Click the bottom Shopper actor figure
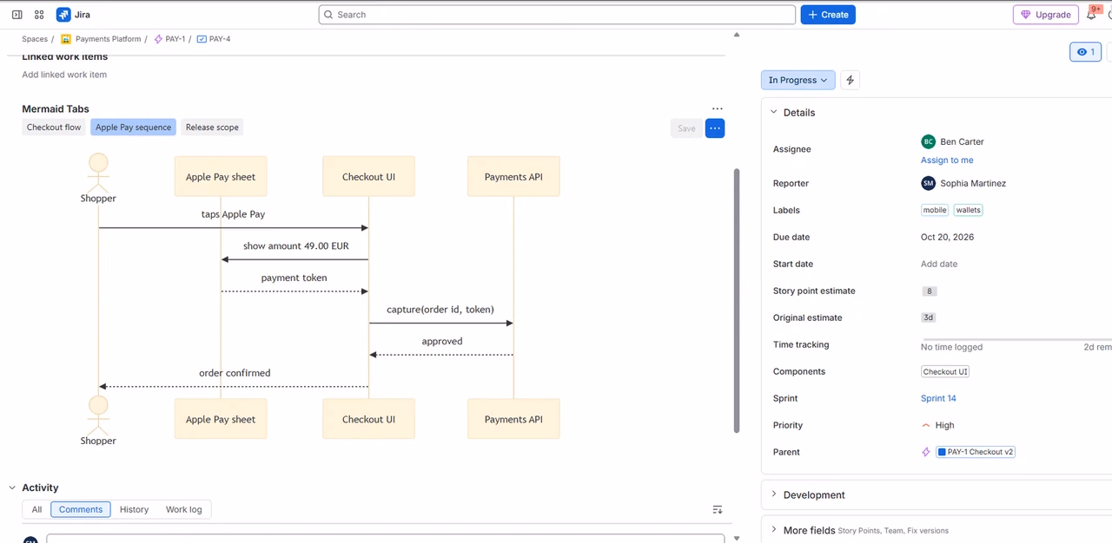 click(x=98, y=415)
